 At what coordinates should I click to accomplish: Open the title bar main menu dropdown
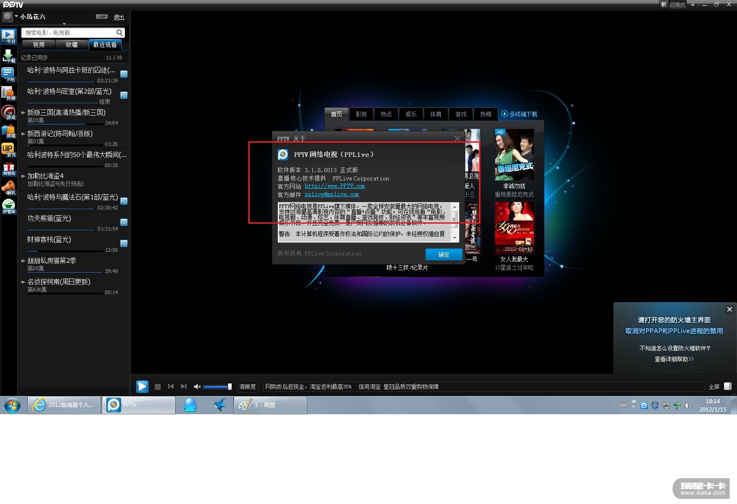tap(692, 5)
